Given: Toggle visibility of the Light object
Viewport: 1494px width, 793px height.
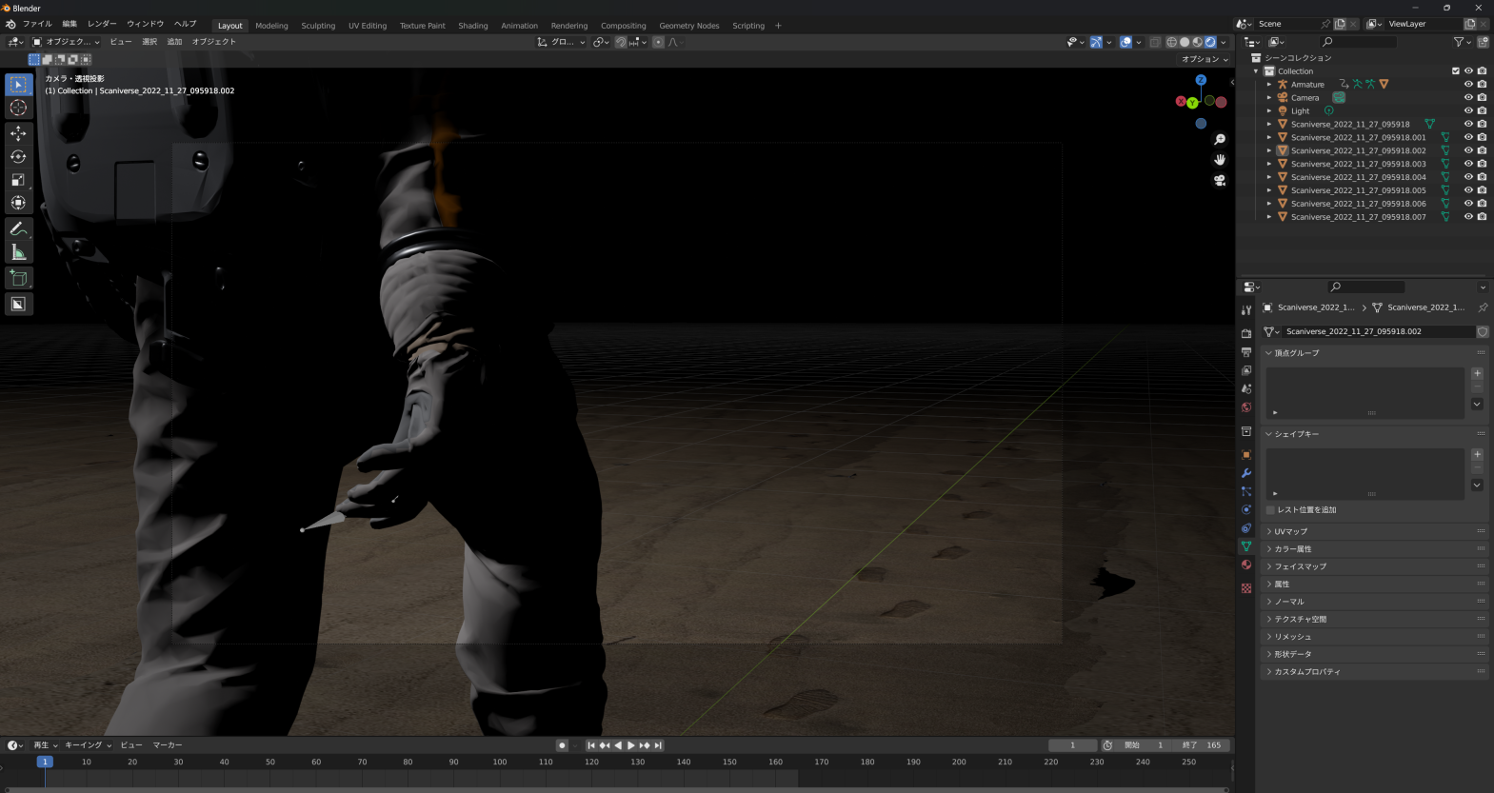Looking at the screenshot, I should point(1468,111).
